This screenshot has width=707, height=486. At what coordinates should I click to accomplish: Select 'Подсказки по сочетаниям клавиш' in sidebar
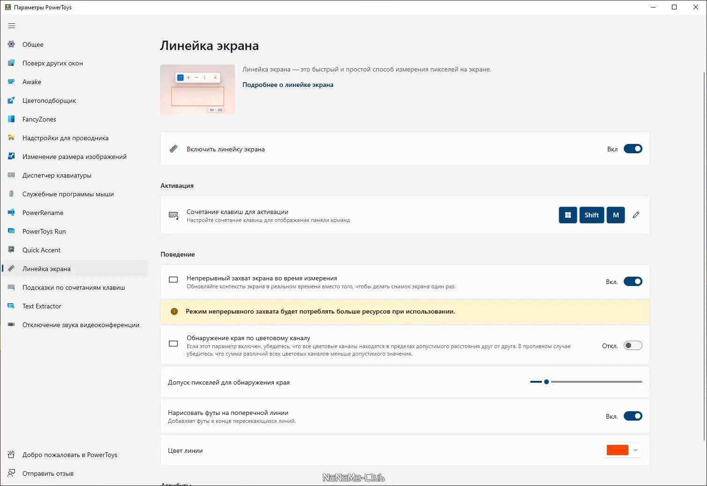(x=73, y=287)
